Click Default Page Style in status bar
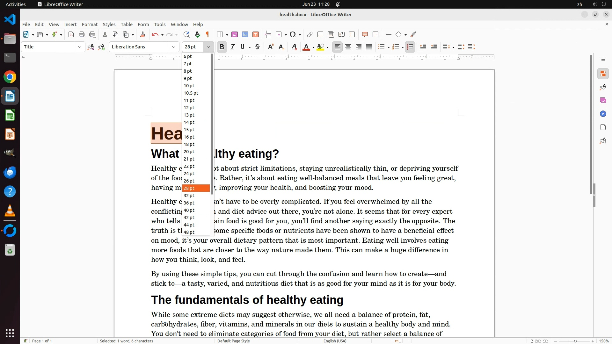Screen dimensions: 612x344 (x=233, y=341)
